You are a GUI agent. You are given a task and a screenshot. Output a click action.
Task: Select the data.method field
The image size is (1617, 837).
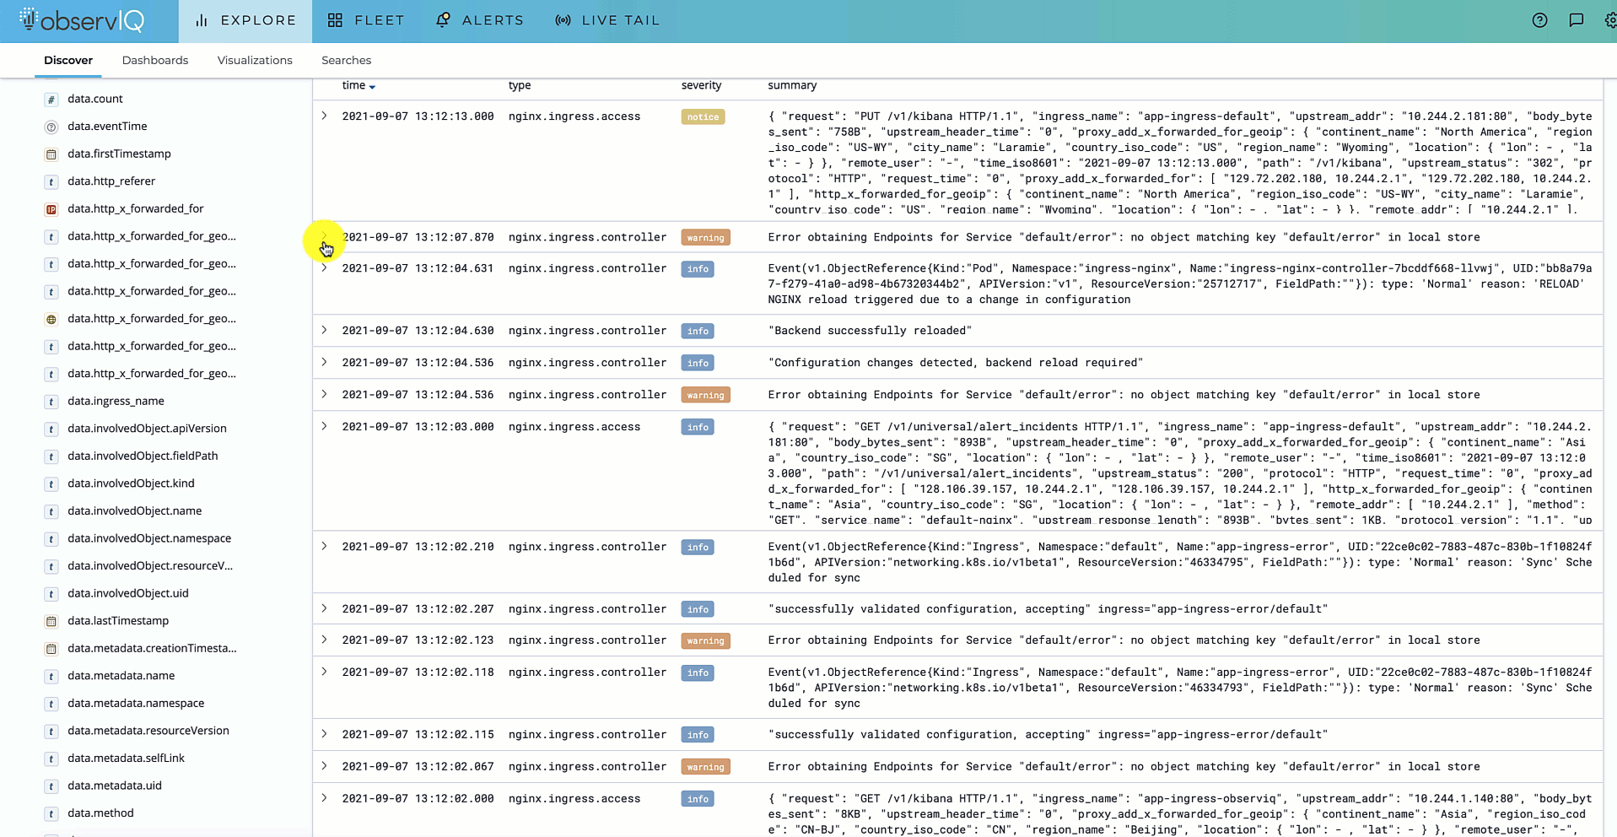click(100, 813)
